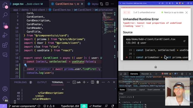Select the 'demo' breadcrumb segment
Screen dimensions: 193x108
25,10
